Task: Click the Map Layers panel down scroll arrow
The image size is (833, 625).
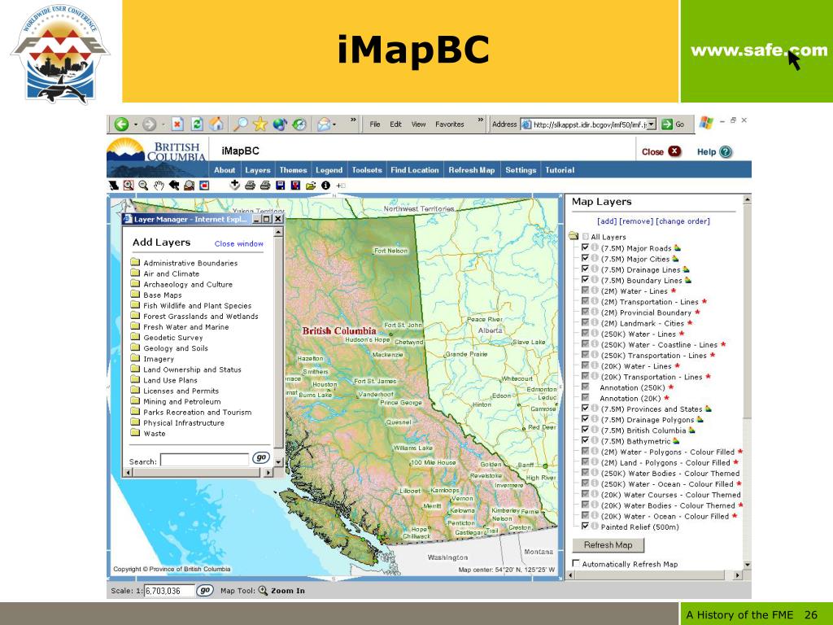Action: pos(747,565)
